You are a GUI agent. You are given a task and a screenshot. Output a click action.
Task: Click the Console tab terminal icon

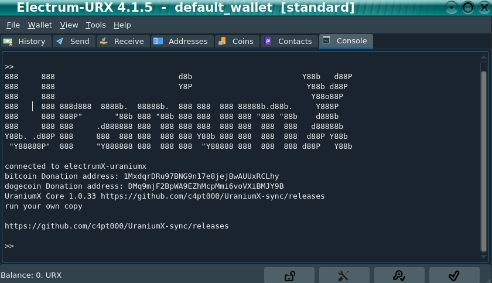(326, 40)
